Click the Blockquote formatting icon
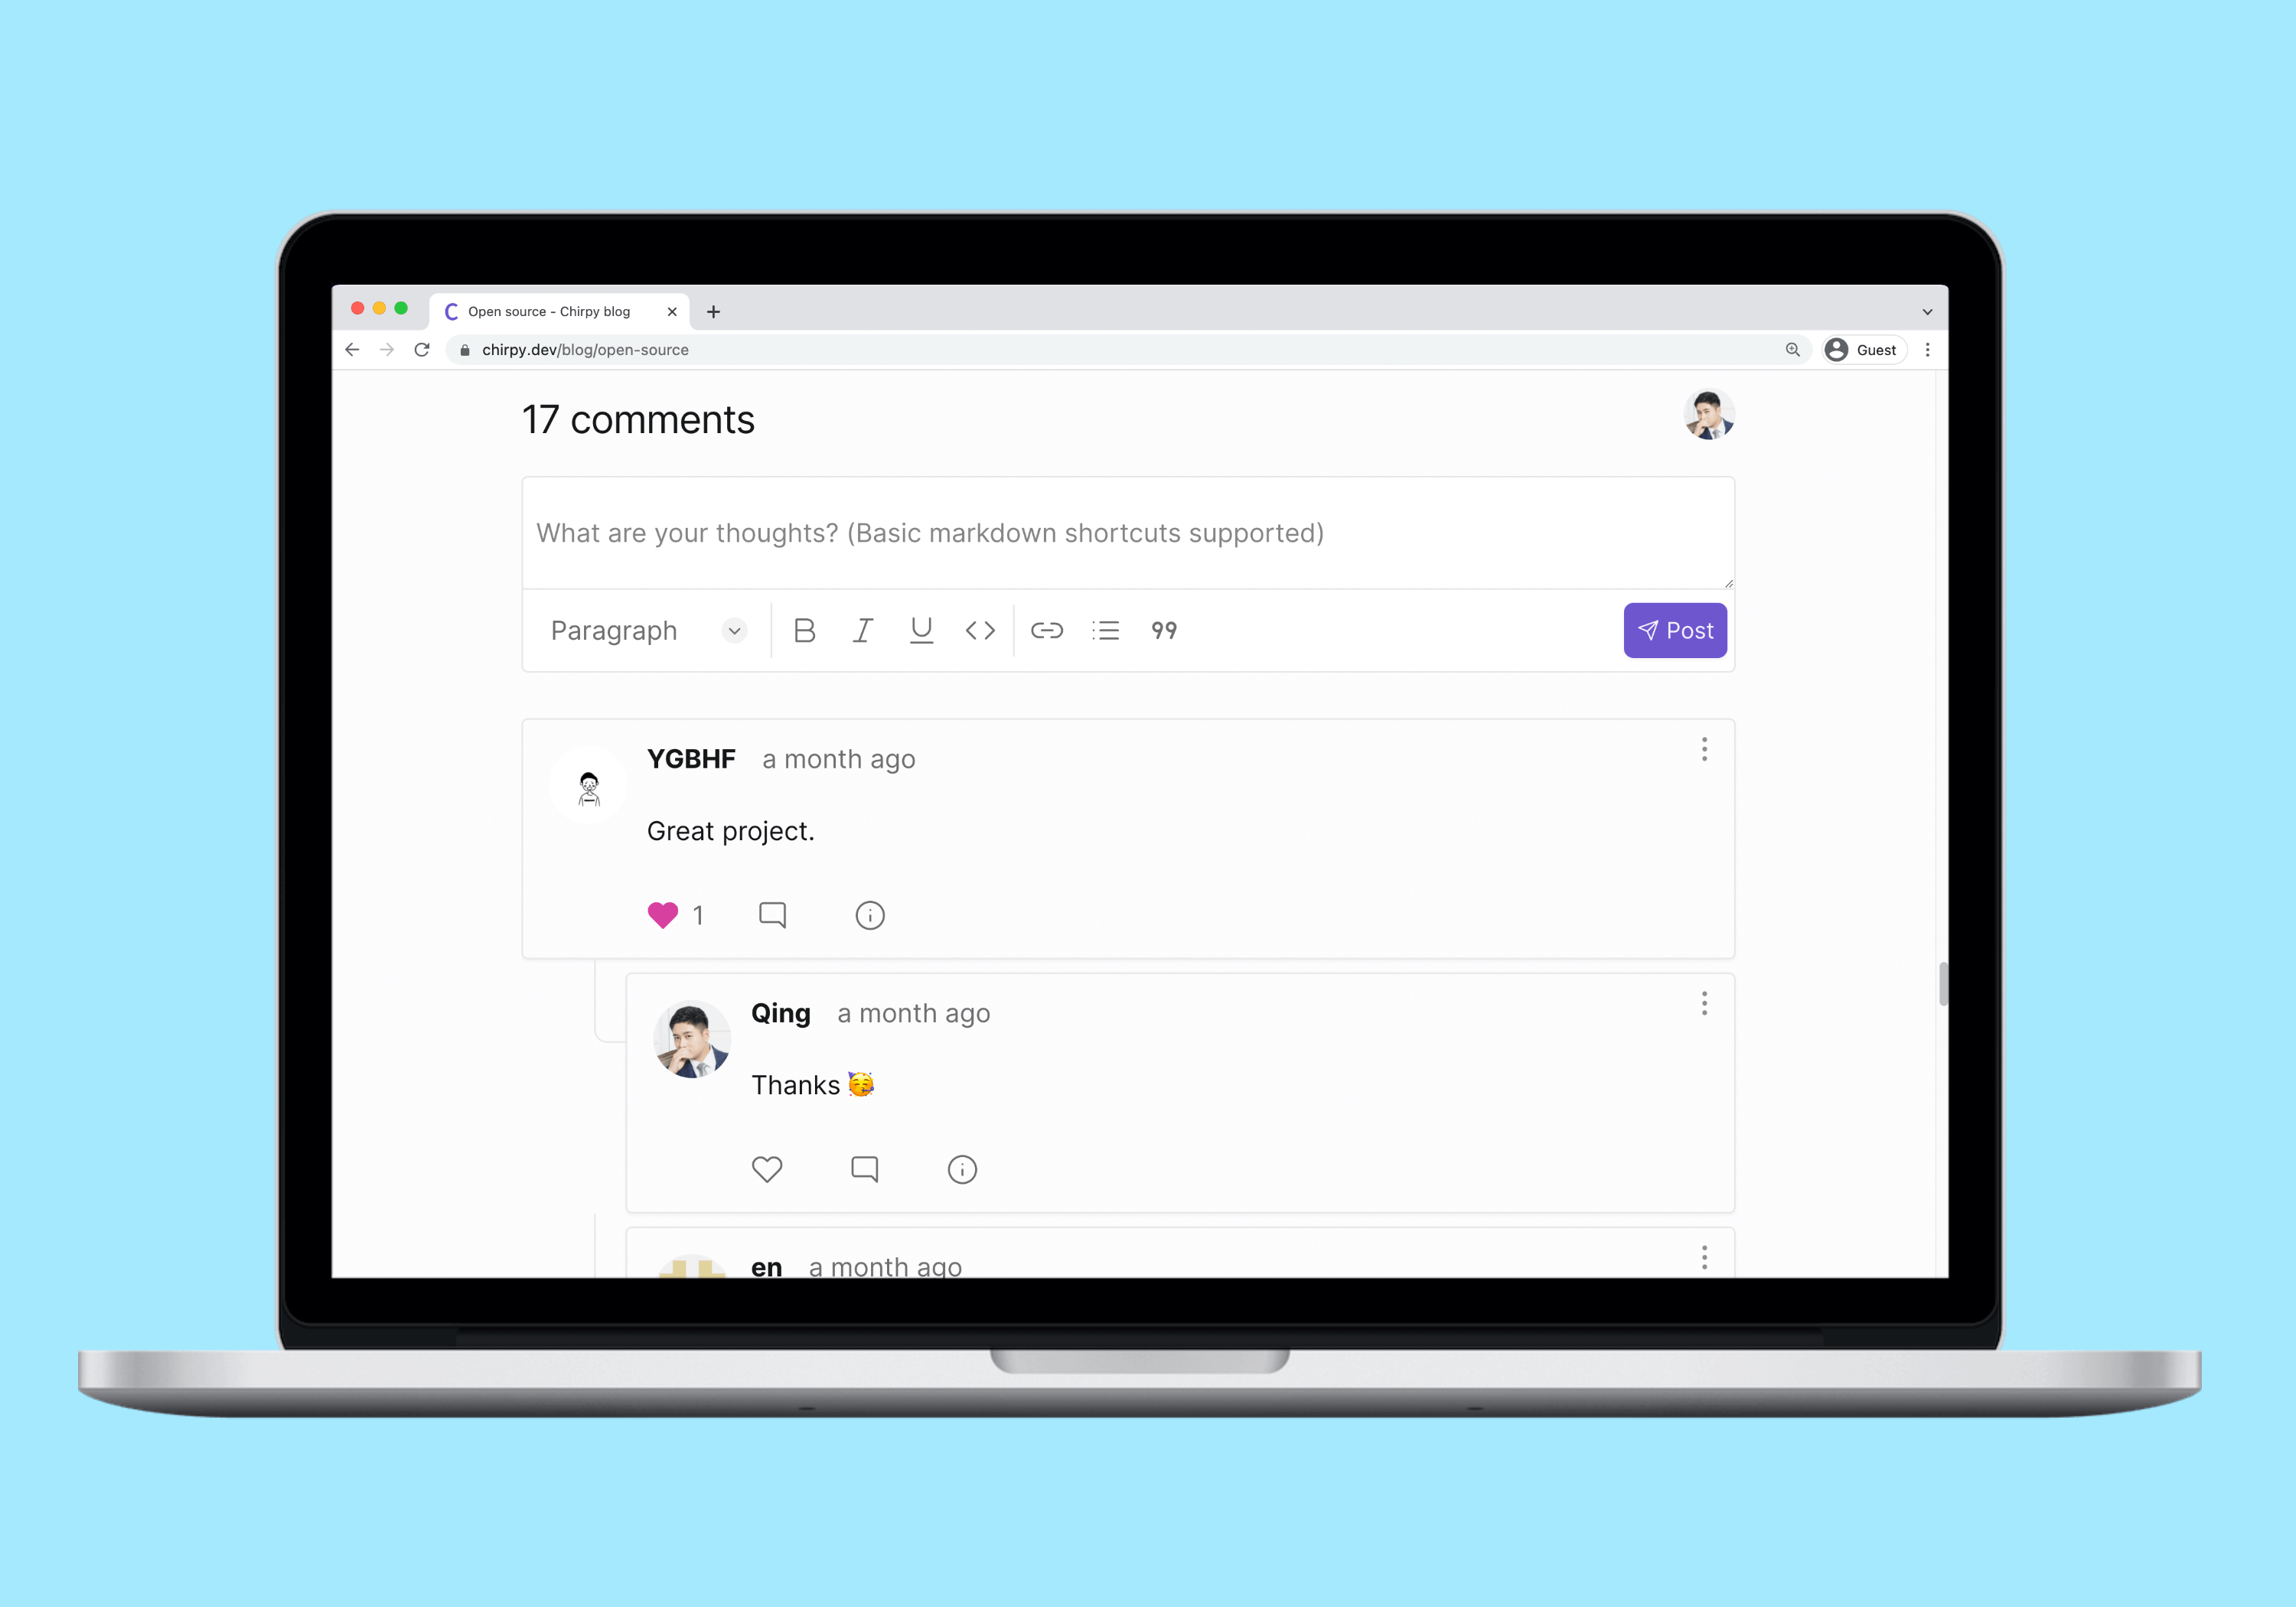 (1164, 630)
